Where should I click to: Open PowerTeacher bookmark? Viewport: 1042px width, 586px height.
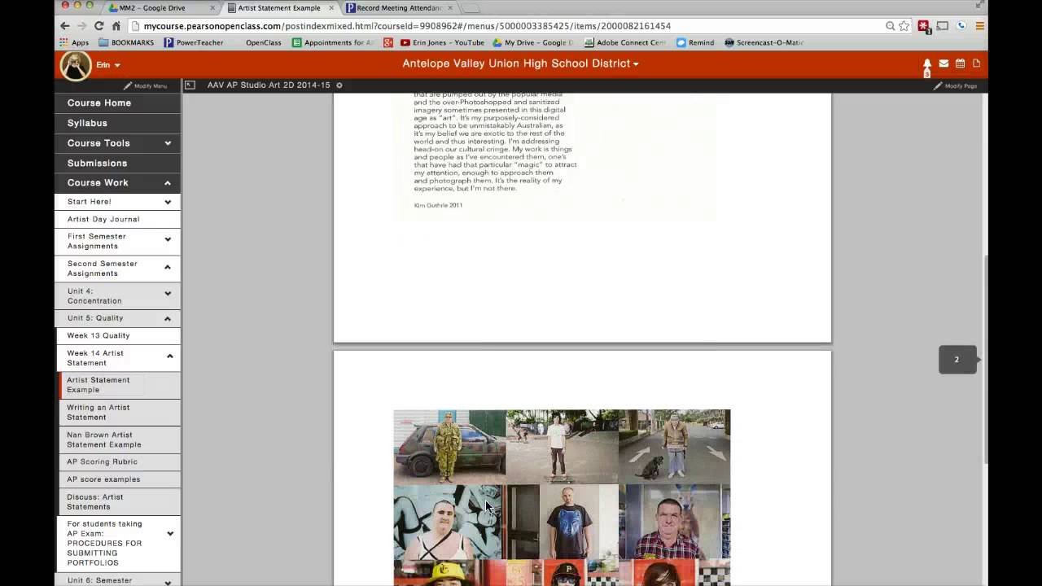pyautogui.click(x=194, y=42)
